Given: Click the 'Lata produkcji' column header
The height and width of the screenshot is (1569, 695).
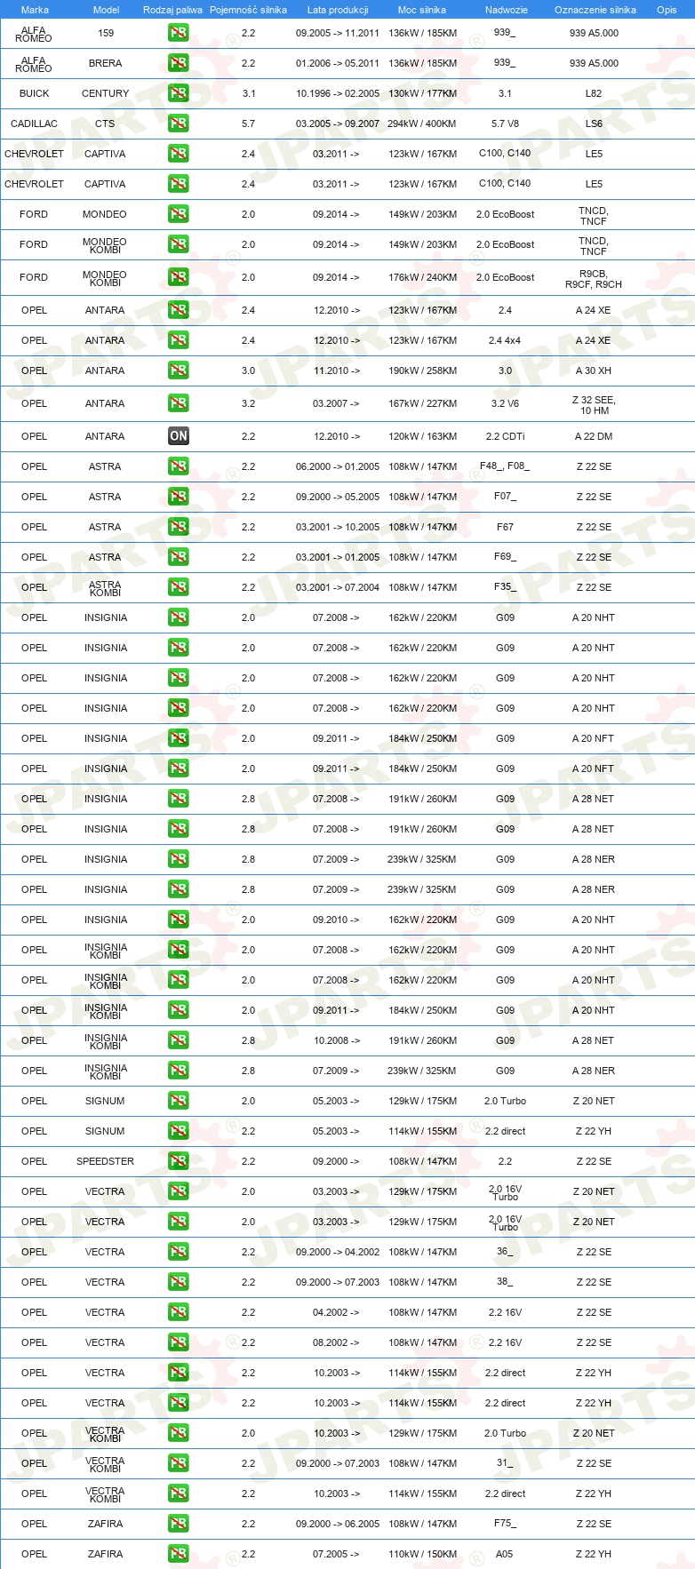Looking at the screenshot, I should click(x=338, y=10).
